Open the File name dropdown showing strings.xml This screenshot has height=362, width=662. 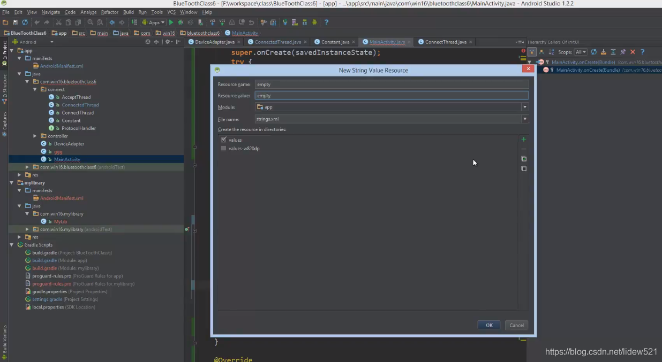[524, 119]
